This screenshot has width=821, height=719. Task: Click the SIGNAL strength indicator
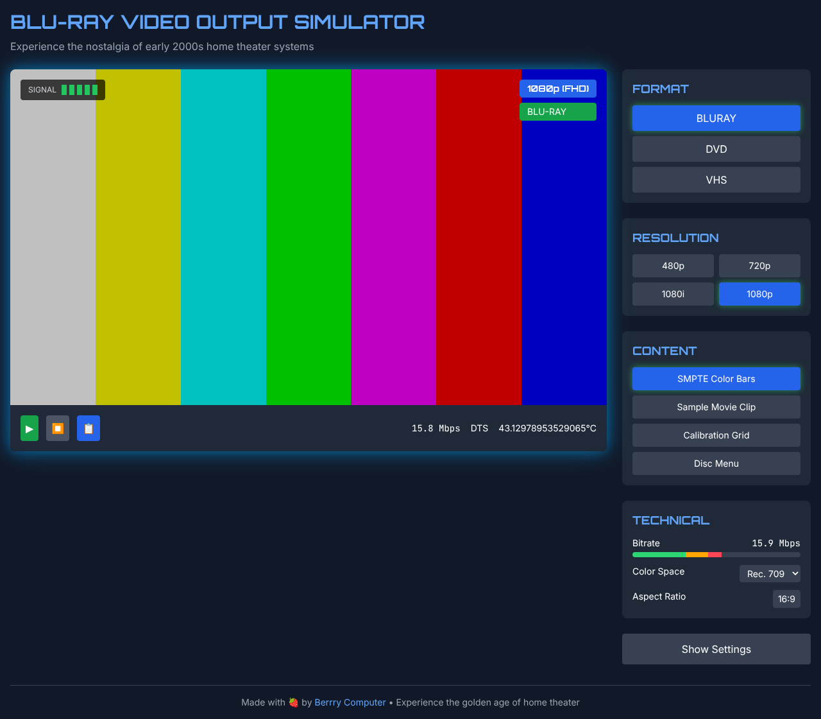pyautogui.click(x=62, y=90)
